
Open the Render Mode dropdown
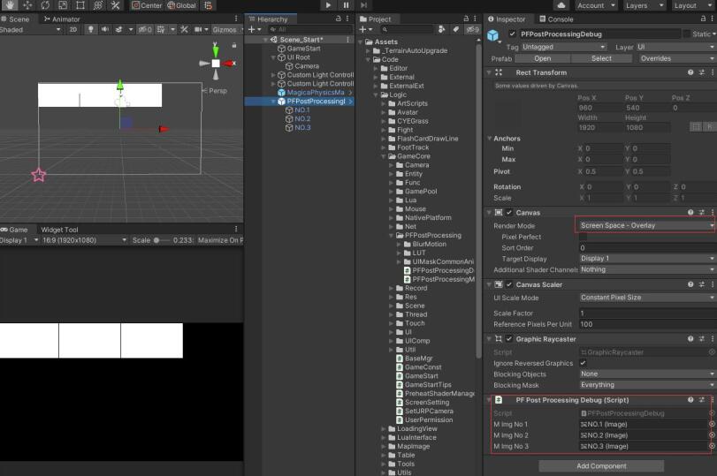tap(645, 226)
